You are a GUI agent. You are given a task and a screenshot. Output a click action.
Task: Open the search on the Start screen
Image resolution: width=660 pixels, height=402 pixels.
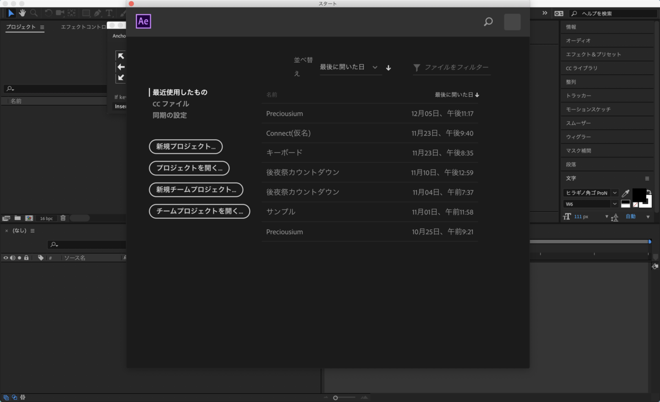(x=488, y=23)
